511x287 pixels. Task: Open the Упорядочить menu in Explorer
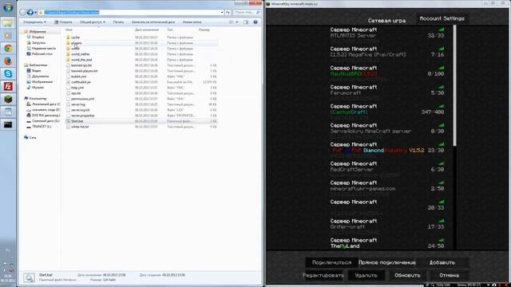[34, 22]
